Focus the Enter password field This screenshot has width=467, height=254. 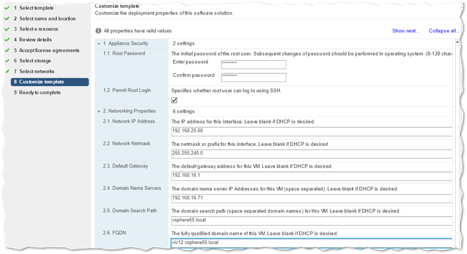[254, 64]
